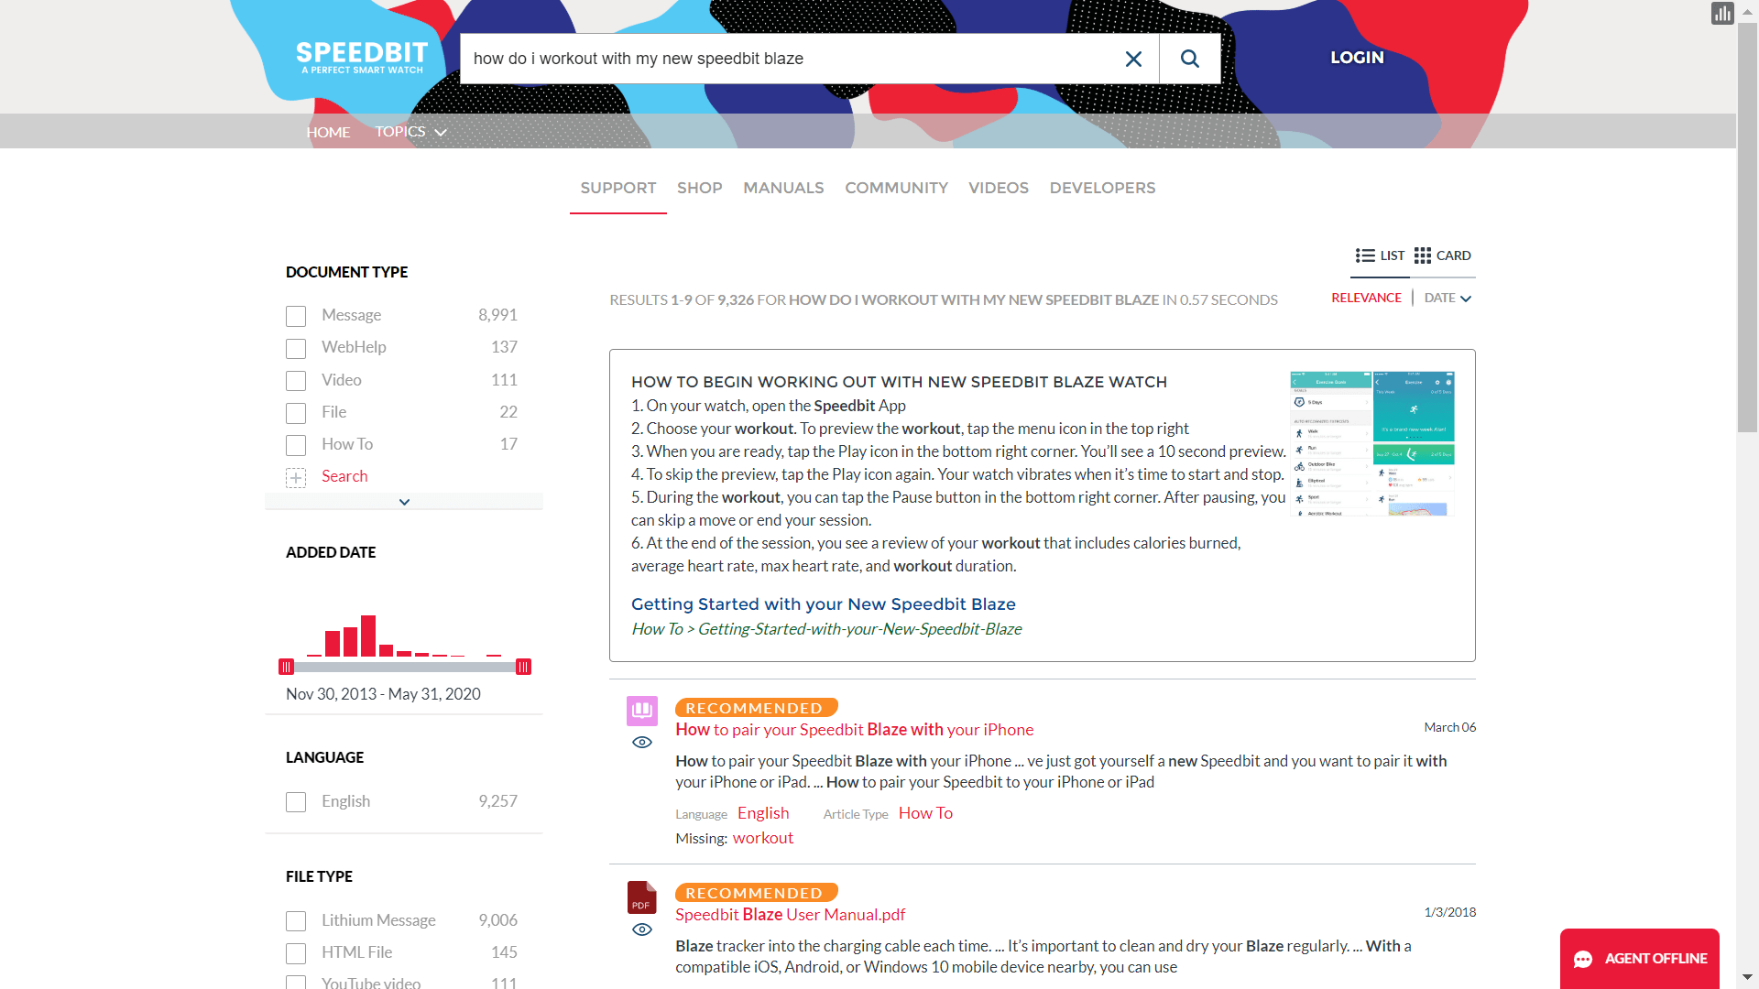Check the English language filter

coord(295,801)
